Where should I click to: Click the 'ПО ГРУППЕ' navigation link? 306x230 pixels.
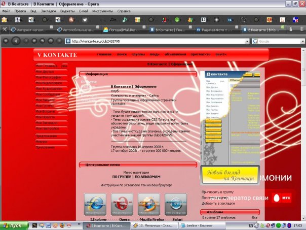tap(122, 177)
